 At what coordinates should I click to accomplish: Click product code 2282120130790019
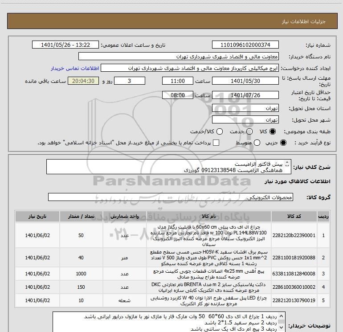[294, 300]
